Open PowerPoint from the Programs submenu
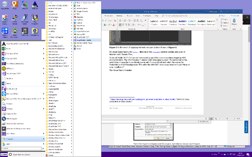The image size is (252, 157). [x=87, y=26]
